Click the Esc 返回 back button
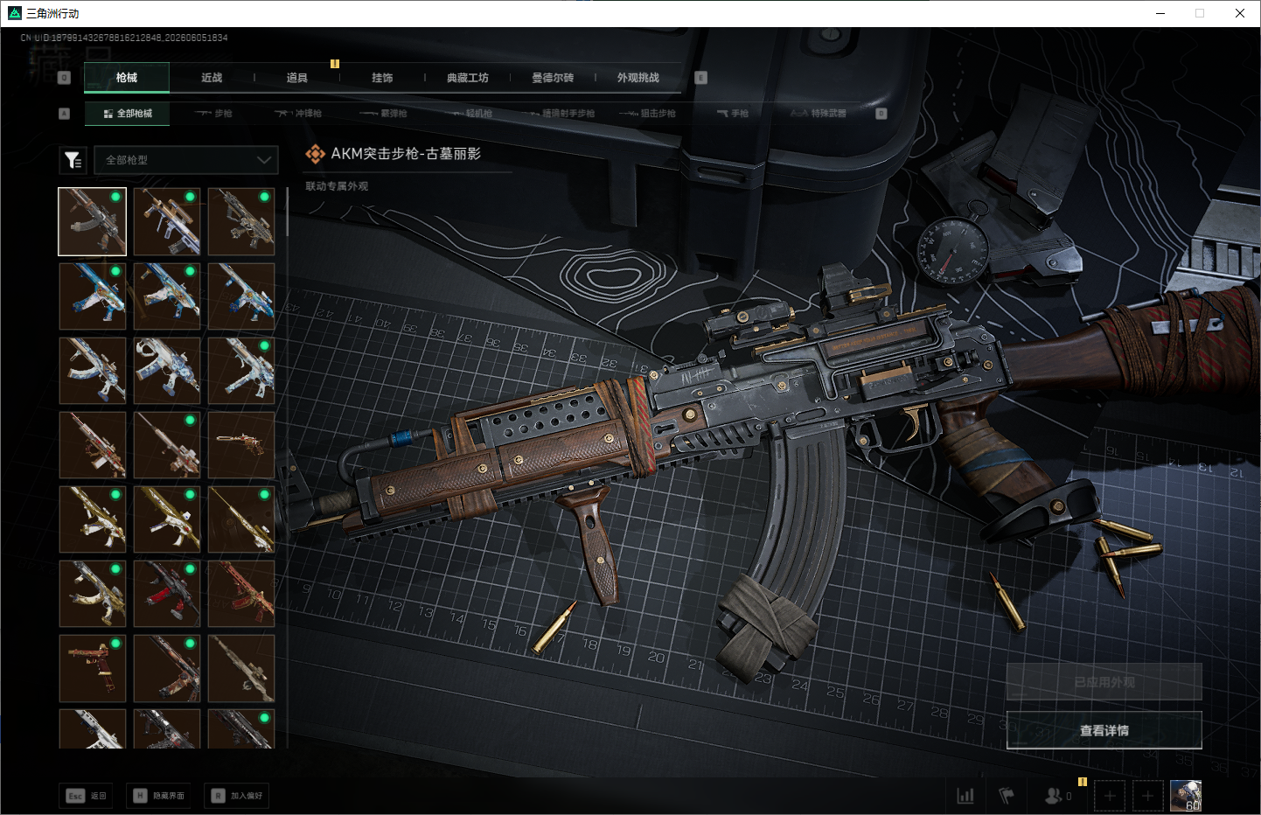The image size is (1261, 815). tap(87, 796)
